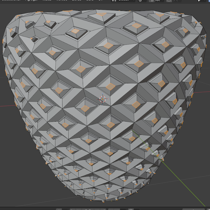Toggle proportional editing circle icon
This screenshot has height=210, width=210.
point(169,1)
